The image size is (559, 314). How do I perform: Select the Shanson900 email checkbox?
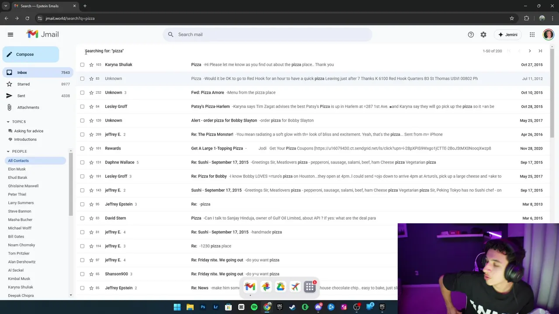pos(82,274)
